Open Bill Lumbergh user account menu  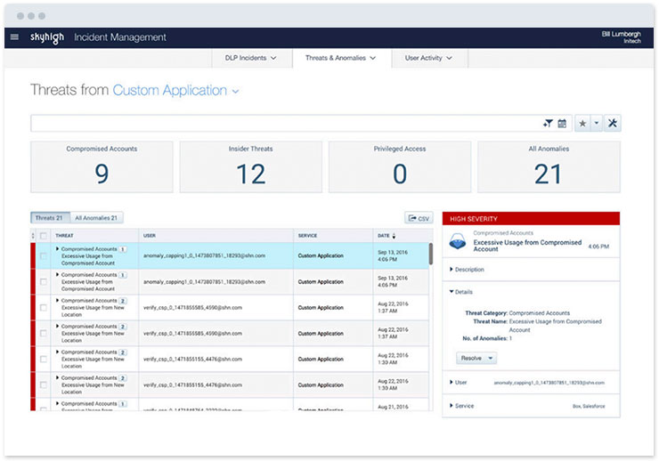pos(622,37)
